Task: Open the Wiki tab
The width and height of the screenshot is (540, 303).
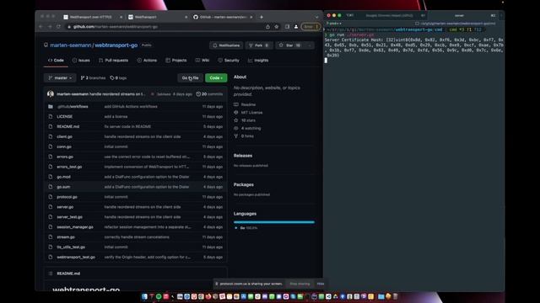Action: 202,60
